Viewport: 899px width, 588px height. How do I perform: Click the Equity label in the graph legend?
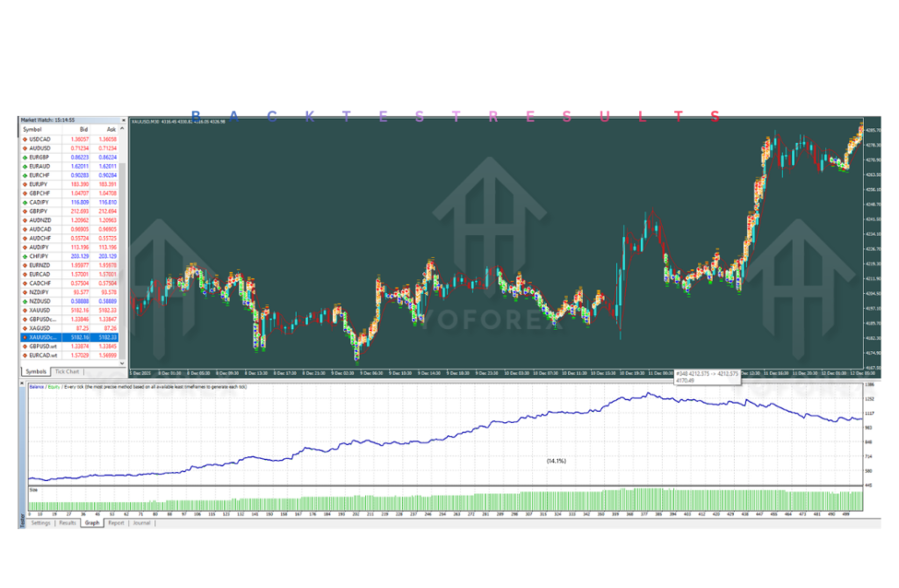tap(55, 387)
